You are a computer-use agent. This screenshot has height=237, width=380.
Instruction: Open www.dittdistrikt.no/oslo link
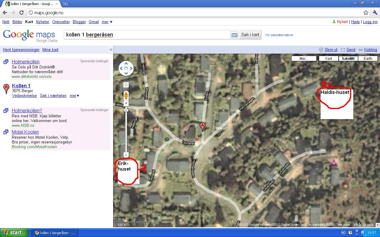coord(32,76)
